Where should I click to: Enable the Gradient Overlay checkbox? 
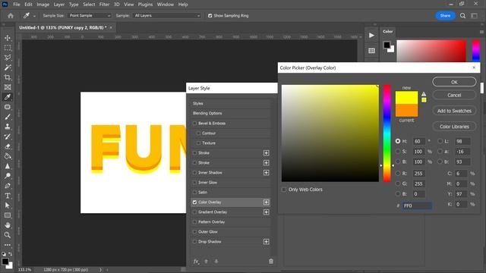click(194, 212)
